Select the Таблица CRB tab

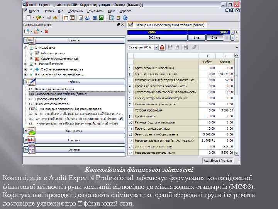click(x=167, y=25)
